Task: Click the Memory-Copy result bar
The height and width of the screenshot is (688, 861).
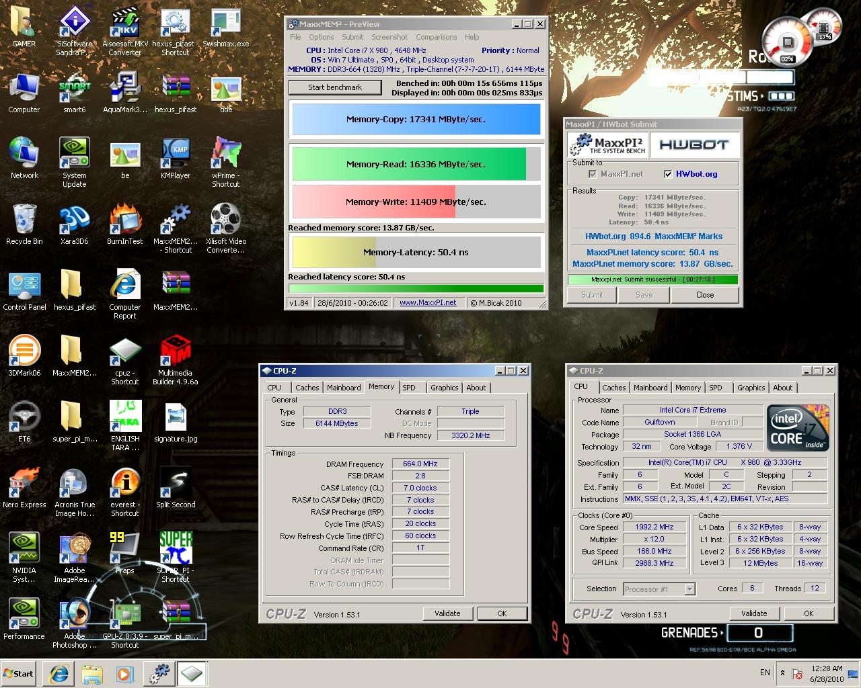Action: pyautogui.click(x=416, y=120)
